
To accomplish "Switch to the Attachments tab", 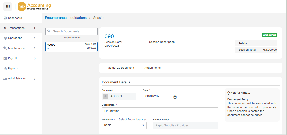I will (x=152, y=68).
